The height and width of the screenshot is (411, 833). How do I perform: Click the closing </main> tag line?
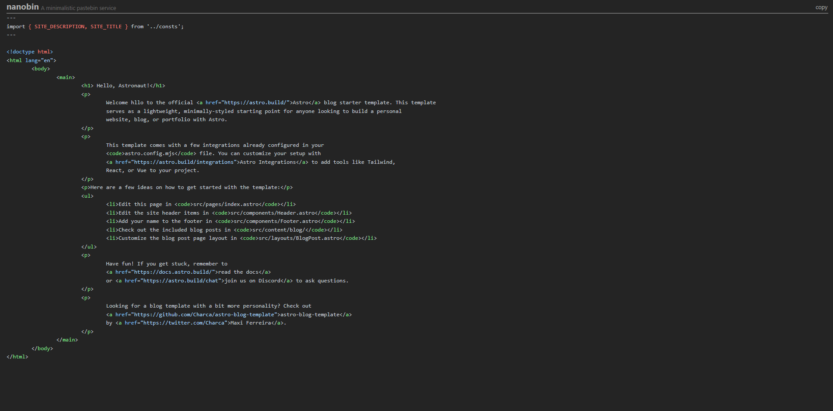click(x=67, y=340)
